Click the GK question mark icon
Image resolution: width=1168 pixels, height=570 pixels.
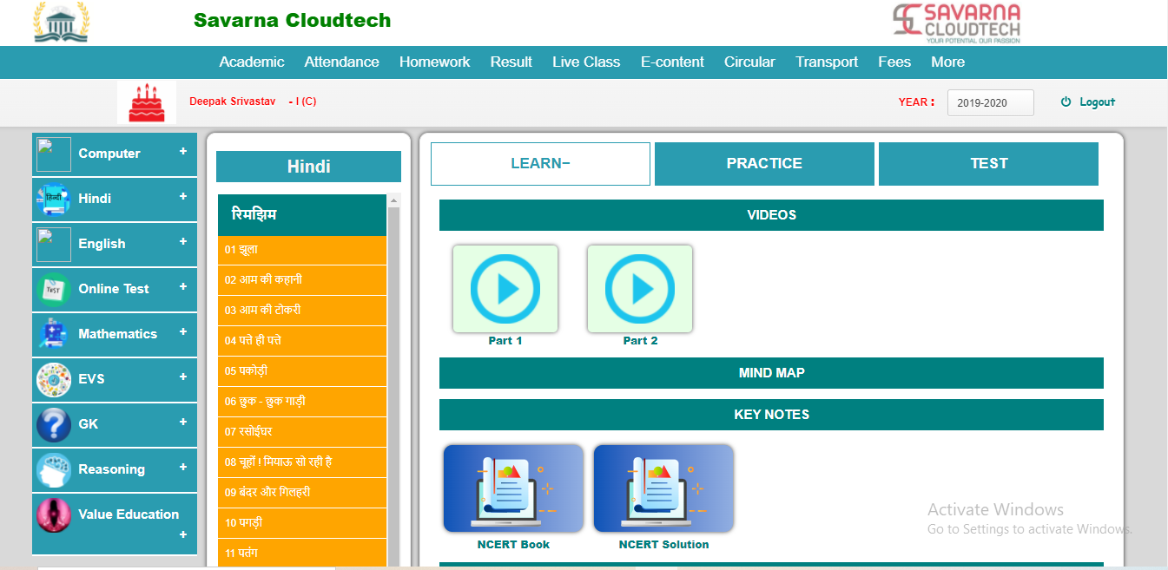click(x=54, y=424)
